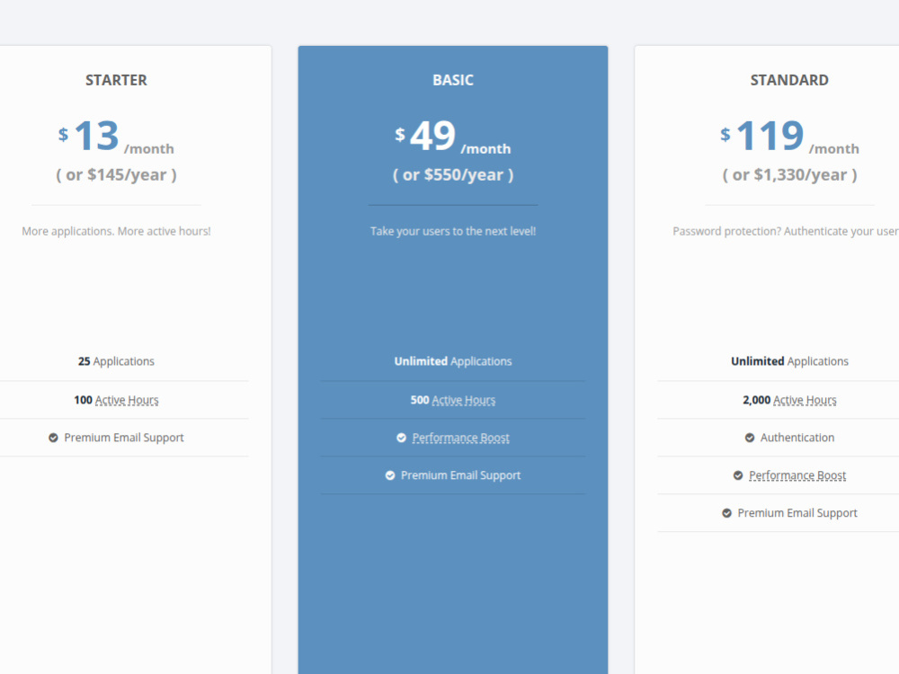Click Performance Boost link in Basic plan
Image resolution: width=899 pixels, height=674 pixels.
point(460,438)
